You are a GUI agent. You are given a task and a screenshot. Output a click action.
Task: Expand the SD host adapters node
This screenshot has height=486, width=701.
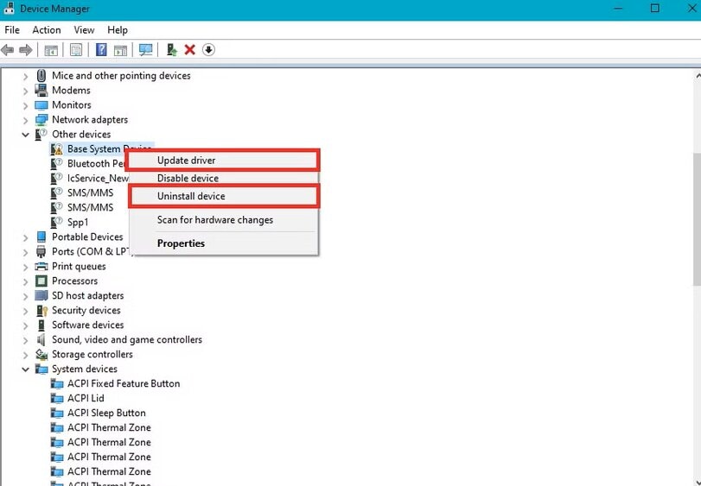(25, 296)
